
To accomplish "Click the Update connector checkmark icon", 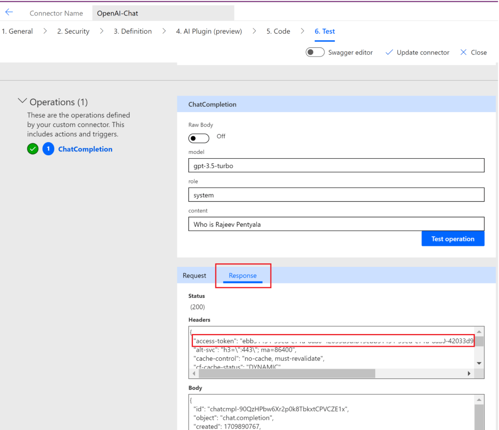I will click(x=389, y=52).
